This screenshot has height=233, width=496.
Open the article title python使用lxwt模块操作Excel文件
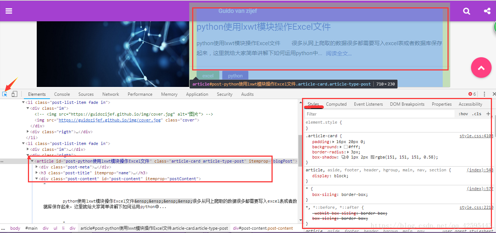(x=263, y=27)
